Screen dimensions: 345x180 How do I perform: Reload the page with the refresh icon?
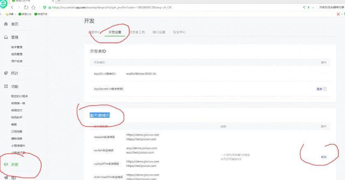pos(26,7)
